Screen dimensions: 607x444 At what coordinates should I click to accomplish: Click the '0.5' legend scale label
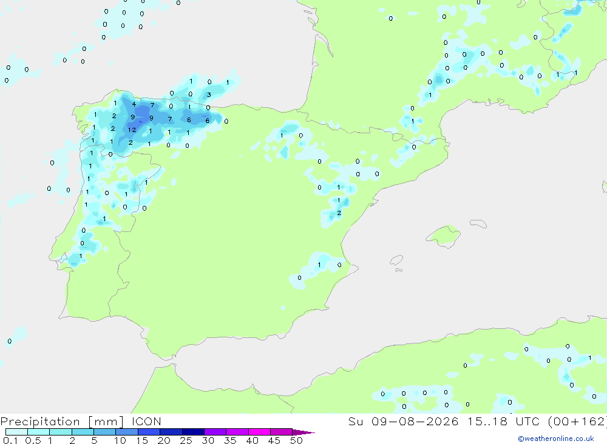33,440
